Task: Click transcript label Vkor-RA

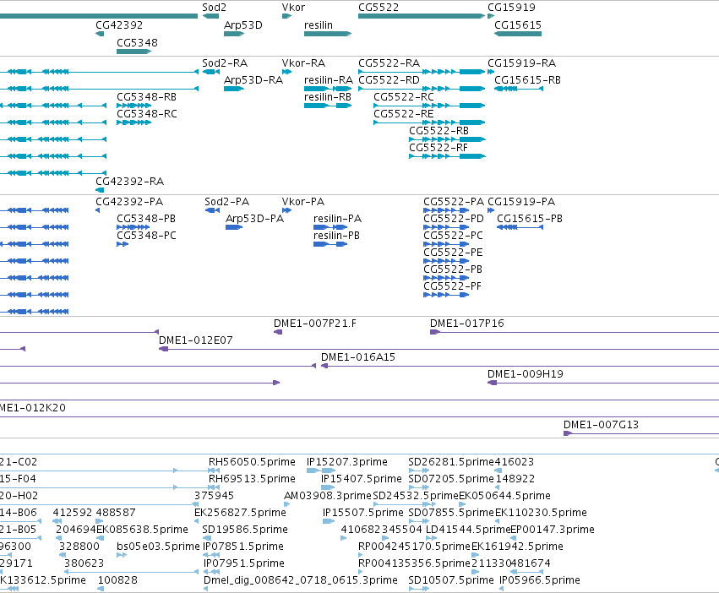Action: click(x=303, y=63)
